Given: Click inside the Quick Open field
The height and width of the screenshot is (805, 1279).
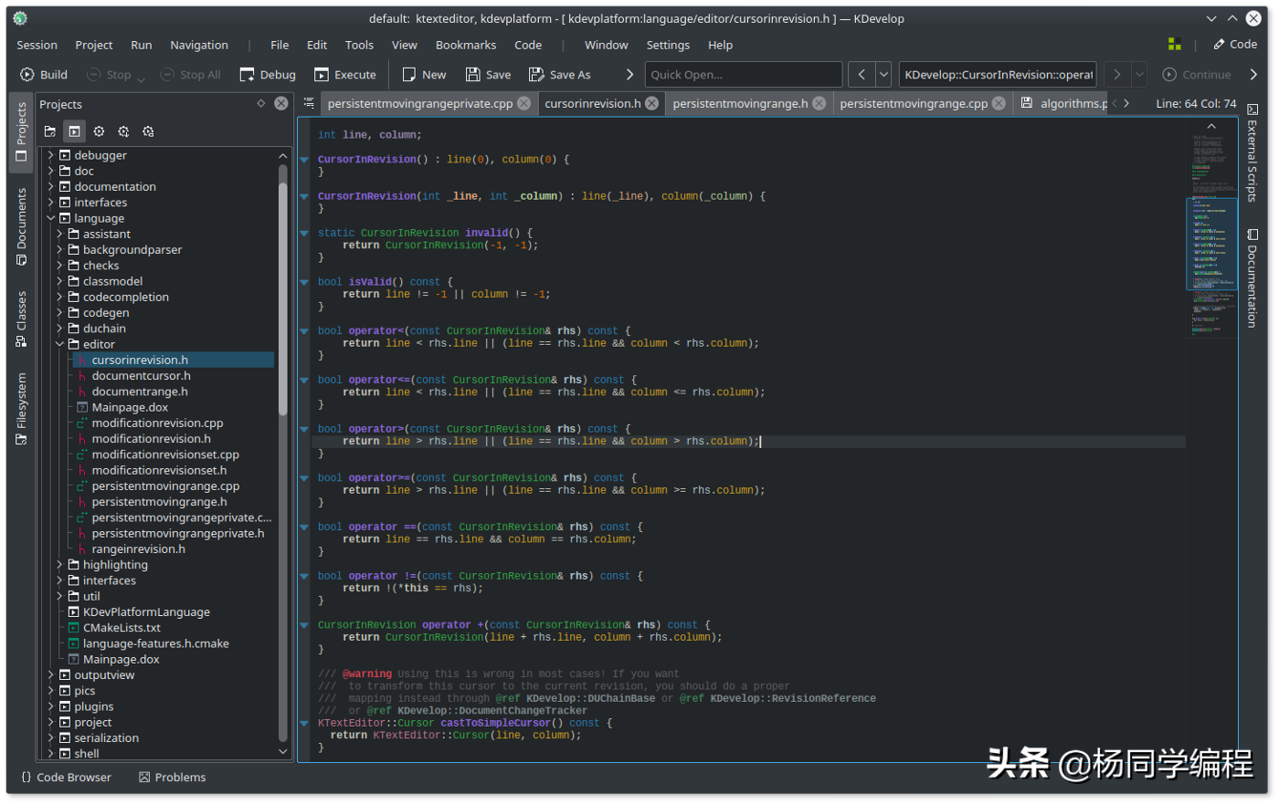Looking at the screenshot, I should [x=742, y=74].
